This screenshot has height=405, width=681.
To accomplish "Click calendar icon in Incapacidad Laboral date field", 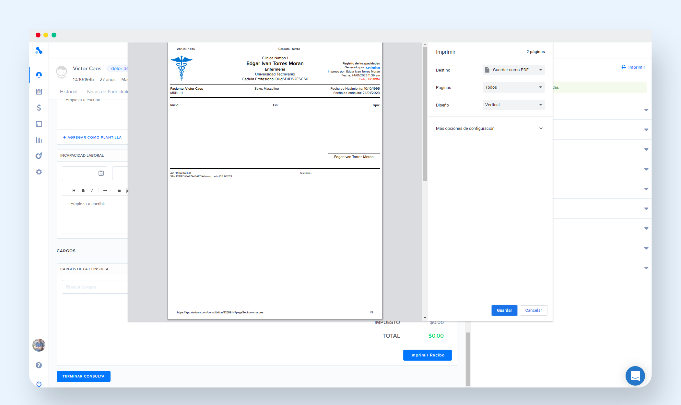I will coord(101,173).
